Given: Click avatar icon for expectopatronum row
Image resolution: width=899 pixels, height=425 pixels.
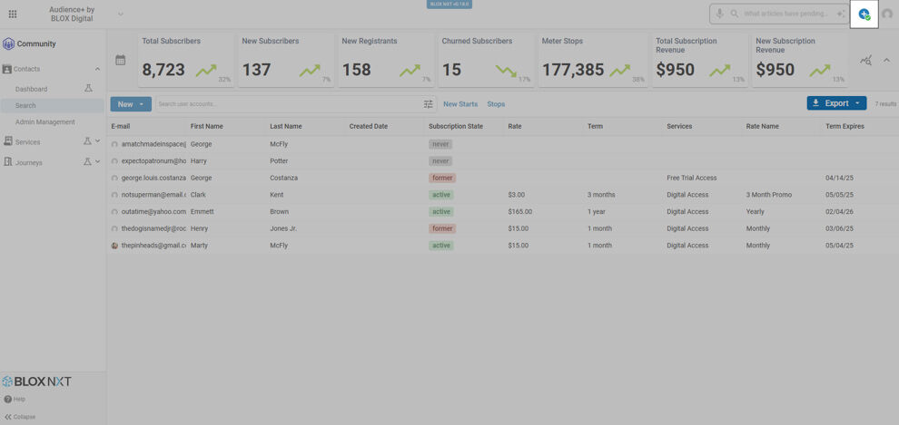Looking at the screenshot, I should tap(114, 161).
